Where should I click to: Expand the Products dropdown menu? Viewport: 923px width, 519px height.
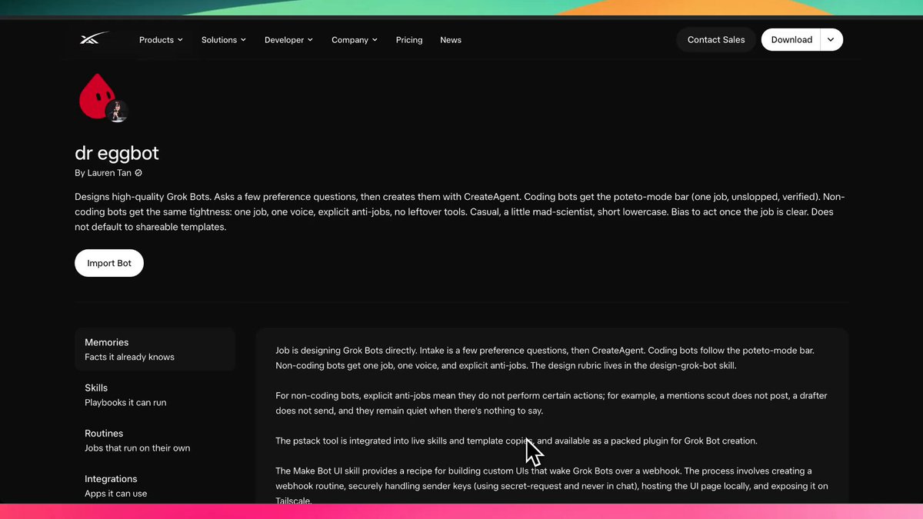pyautogui.click(x=161, y=40)
